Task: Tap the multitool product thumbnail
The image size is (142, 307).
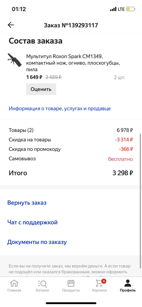Action: [x=15, y=60]
